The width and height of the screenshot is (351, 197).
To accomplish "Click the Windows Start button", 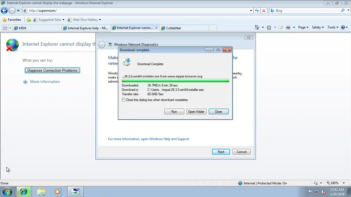I will point(7,192).
